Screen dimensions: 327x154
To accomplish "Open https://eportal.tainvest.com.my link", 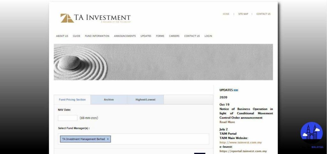I will pyautogui.click(x=243, y=151).
